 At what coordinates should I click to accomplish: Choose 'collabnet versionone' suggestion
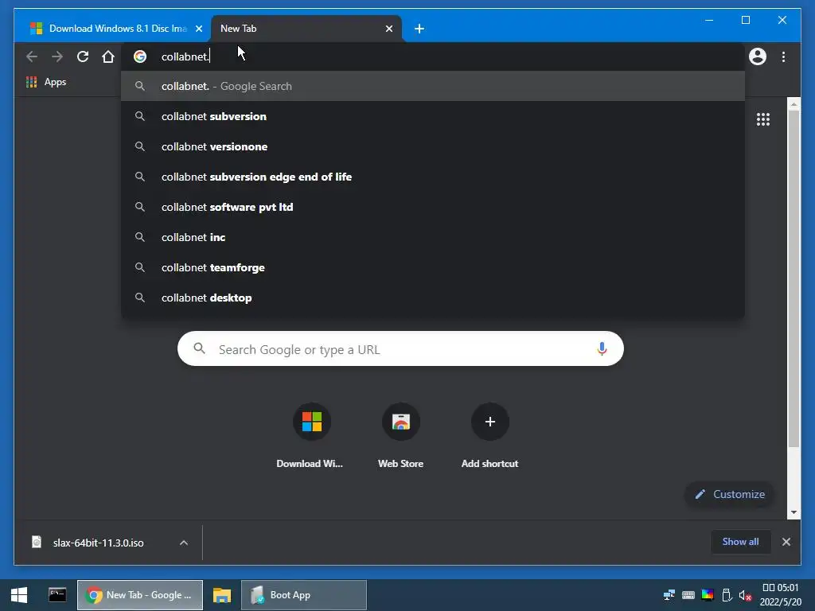[x=432, y=146]
